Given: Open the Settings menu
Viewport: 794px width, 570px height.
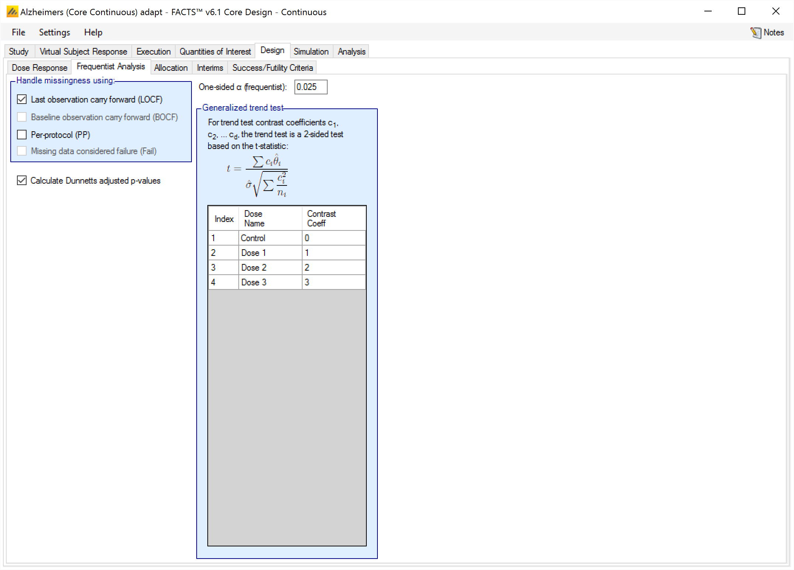Looking at the screenshot, I should [54, 32].
